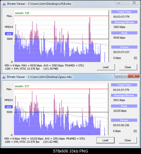This screenshot has width=141, height=154.
Task: Click maximize button of crf18.mkv window
Action: [x=125, y=3]
